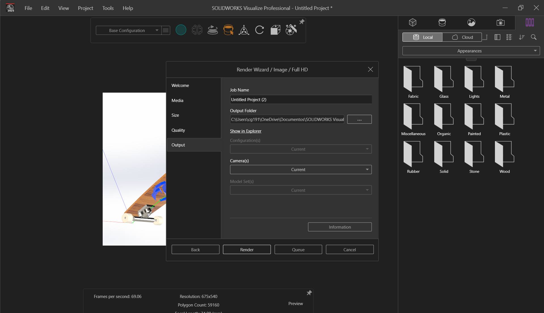Image resolution: width=544 pixels, height=313 pixels.
Task: Switch to the Quality step in Render Wizard
Action: (x=178, y=130)
